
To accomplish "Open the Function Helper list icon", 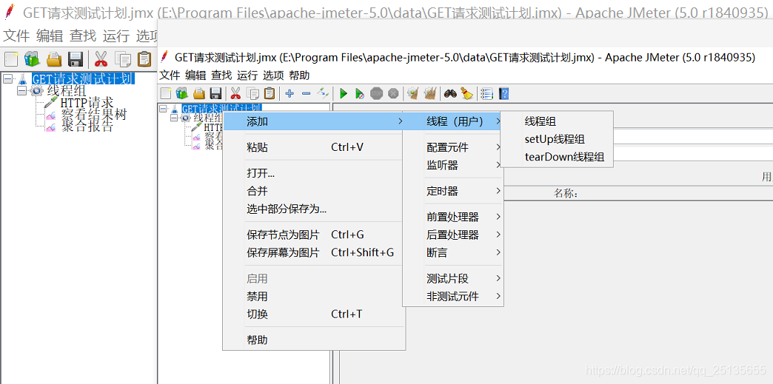I will [x=486, y=93].
